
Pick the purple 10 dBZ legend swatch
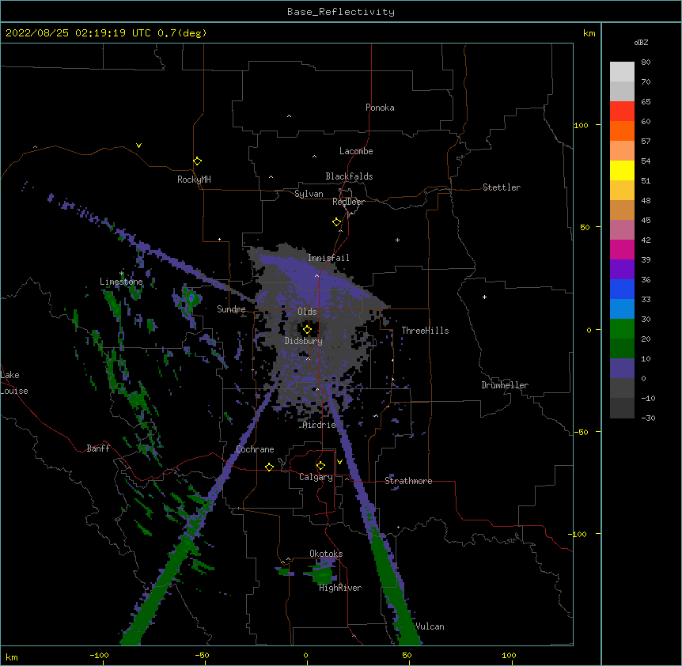[622, 369]
